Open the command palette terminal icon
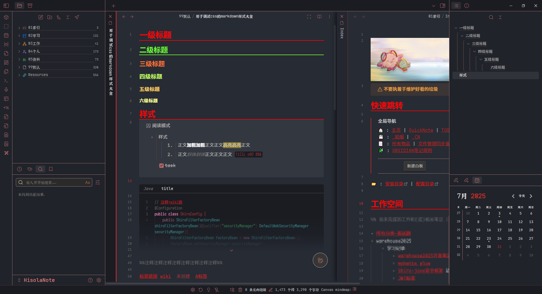542x294 pixels. (x=6, y=81)
